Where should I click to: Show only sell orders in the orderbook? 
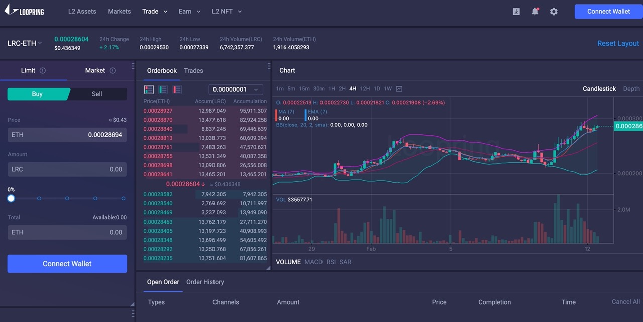tap(177, 89)
